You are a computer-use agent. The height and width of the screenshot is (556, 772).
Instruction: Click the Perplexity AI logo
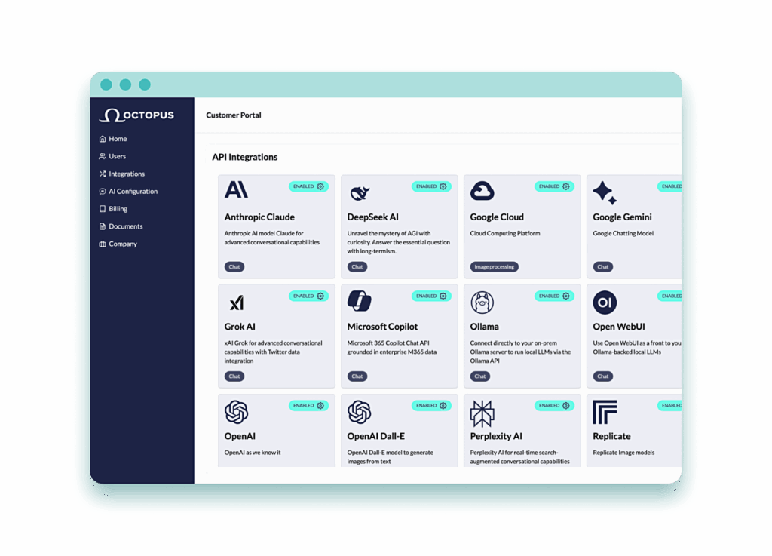coord(482,413)
